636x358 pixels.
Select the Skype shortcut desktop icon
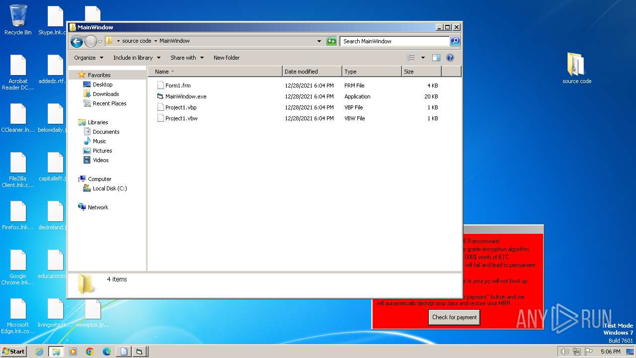53,20
